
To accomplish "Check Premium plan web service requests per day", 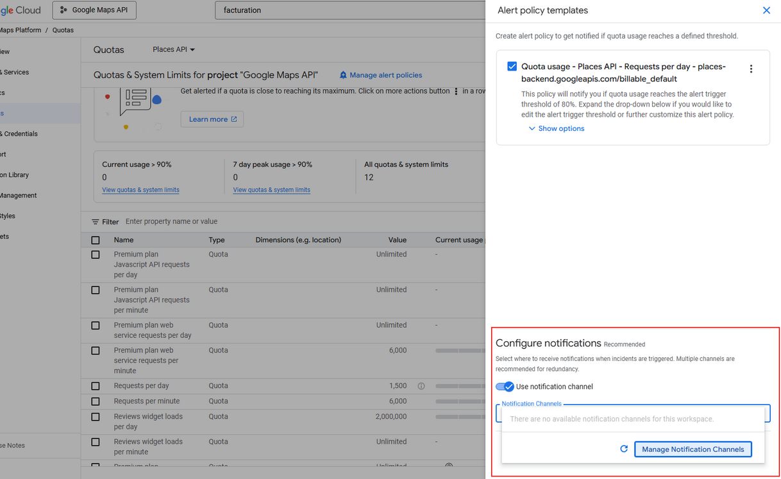I will 96,325.
